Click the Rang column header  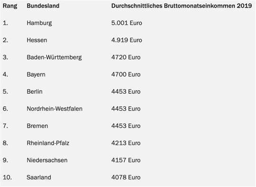coord(10,6)
